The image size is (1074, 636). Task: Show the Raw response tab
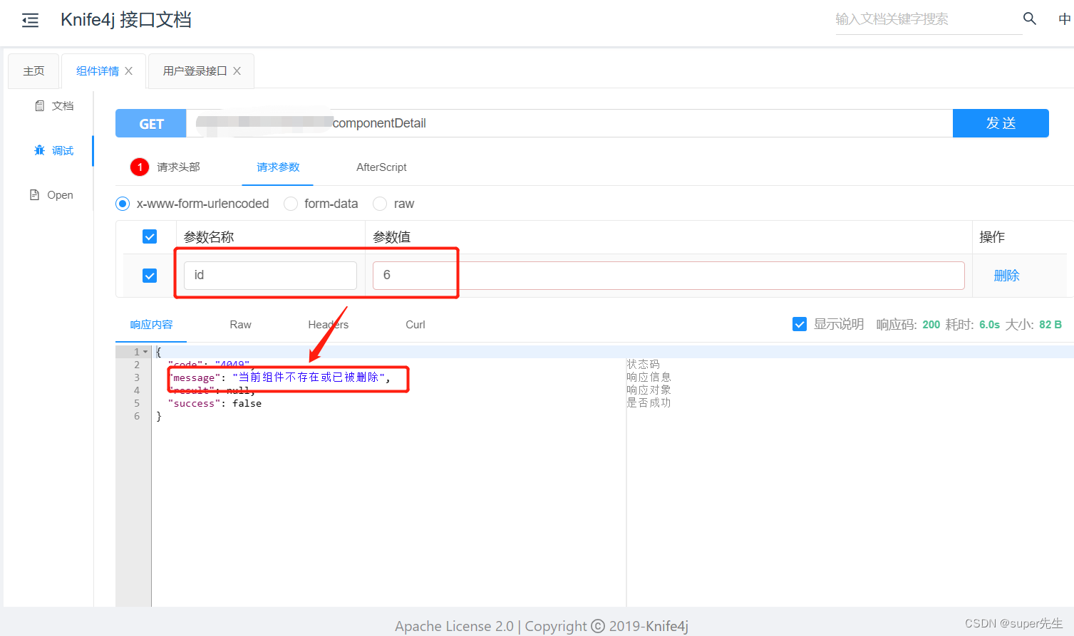coord(240,325)
